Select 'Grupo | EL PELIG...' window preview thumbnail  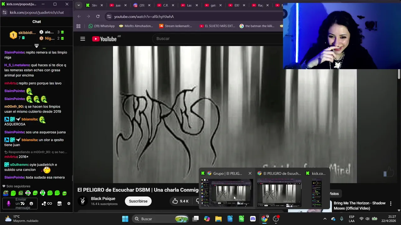227,193
